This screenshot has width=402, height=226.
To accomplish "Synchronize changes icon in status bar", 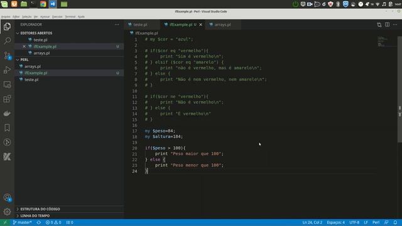I will [x=39, y=222].
